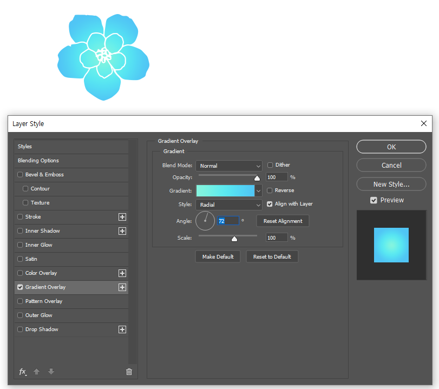The image size is (439, 389).
Task: Open the Style dropdown set to Radial
Action: click(x=229, y=205)
